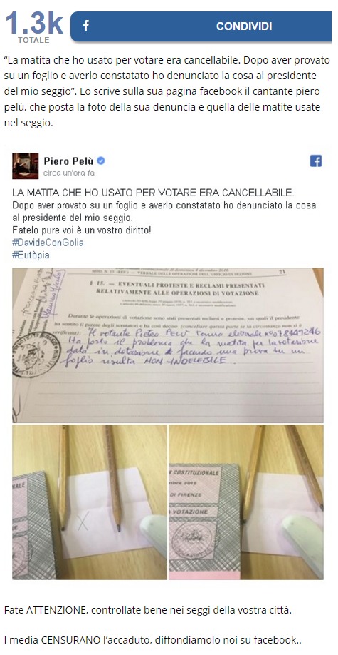Click the Facebook logo on the embedded post
The image size is (338, 655).
(316, 161)
